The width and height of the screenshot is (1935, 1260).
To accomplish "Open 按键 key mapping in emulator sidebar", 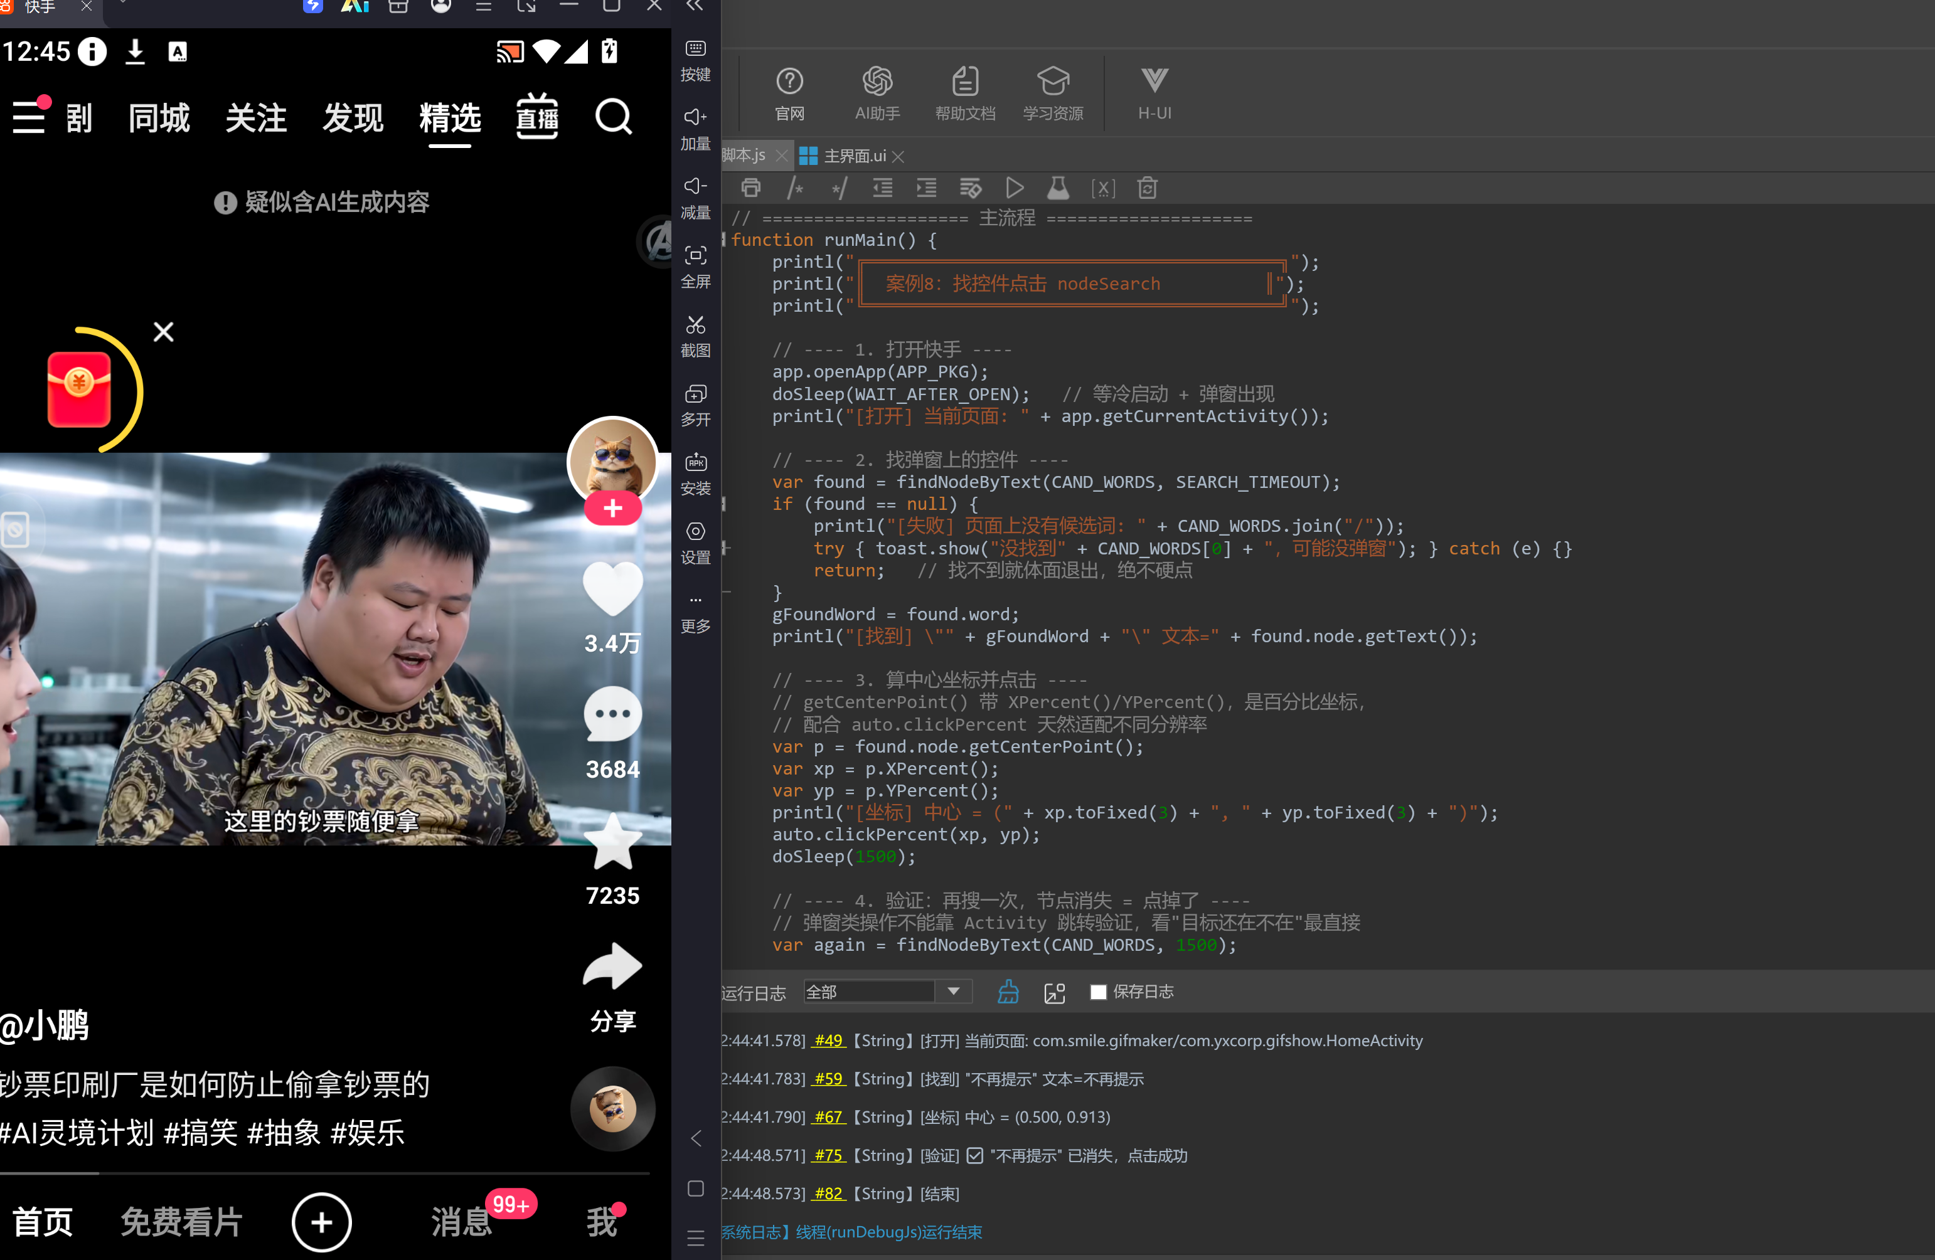I will coord(695,61).
